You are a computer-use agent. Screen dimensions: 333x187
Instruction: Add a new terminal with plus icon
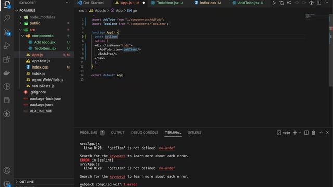click(x=295, y=133)
